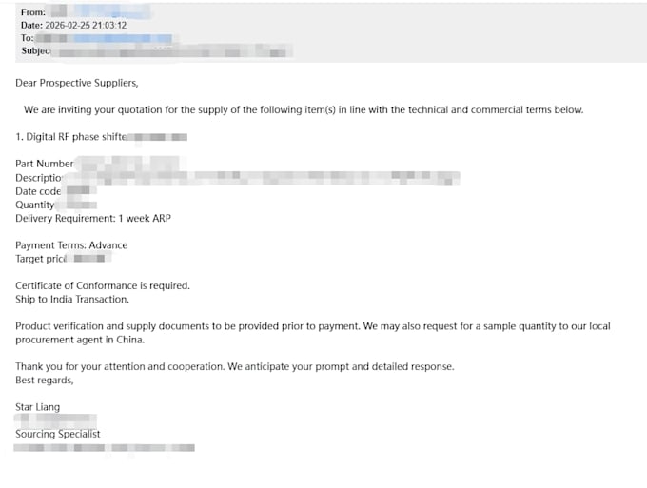
Task: Click the Product verification paragraph
Action: 313,333
